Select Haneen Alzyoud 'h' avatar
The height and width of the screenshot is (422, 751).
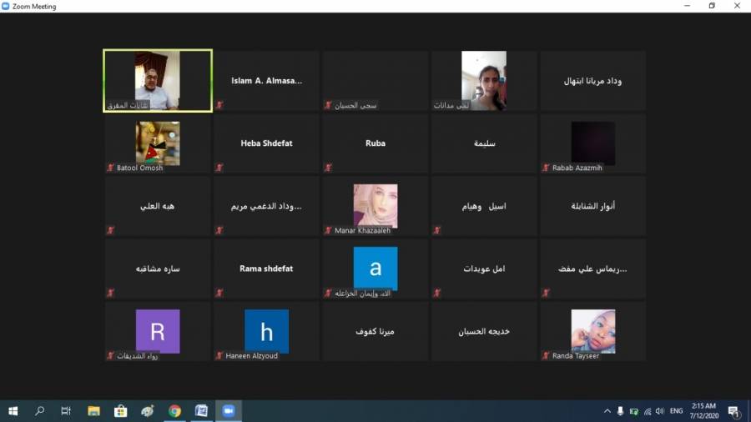point(266,331)
